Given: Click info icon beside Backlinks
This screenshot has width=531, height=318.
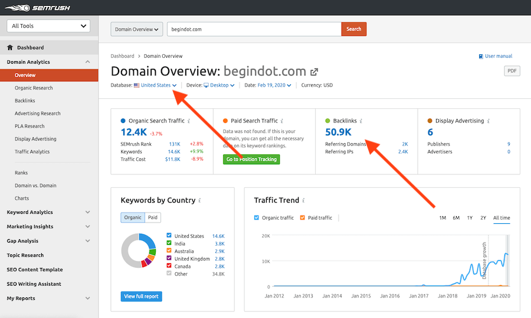Looking at the screenshot, I should pyautogui.click(x=361, y=121).
